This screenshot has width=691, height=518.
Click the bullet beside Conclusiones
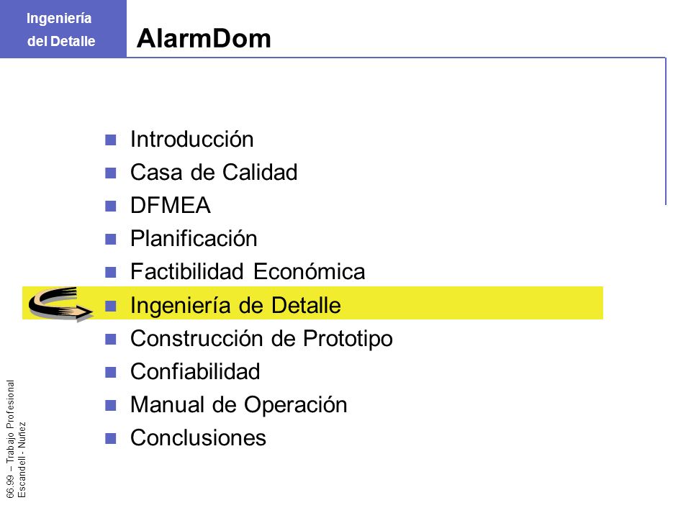pyautogui.click(x=111, y=438)
